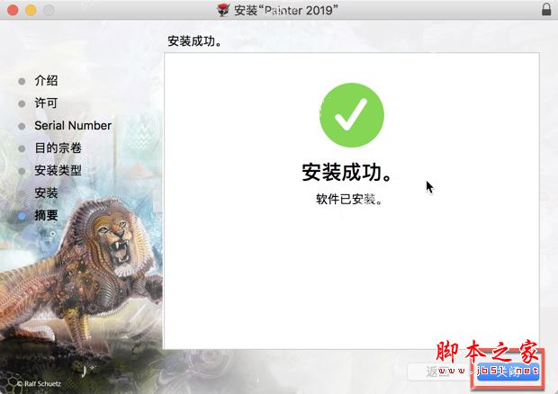
Task: Click the yellow minimize window button
Action: point(31,10)
